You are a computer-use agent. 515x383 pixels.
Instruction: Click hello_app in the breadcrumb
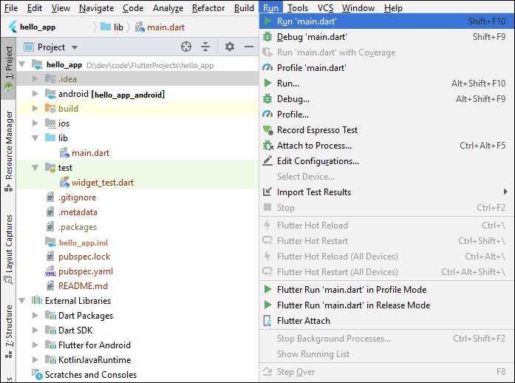pos(38,27)
